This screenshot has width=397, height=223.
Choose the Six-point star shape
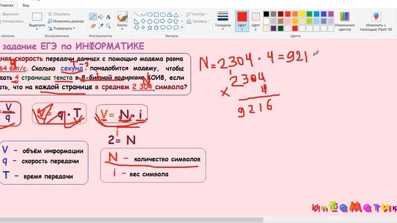[156, 27]
